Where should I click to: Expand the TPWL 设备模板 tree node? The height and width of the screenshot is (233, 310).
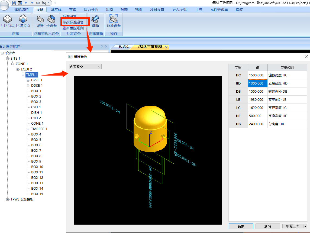click(7, 199)
